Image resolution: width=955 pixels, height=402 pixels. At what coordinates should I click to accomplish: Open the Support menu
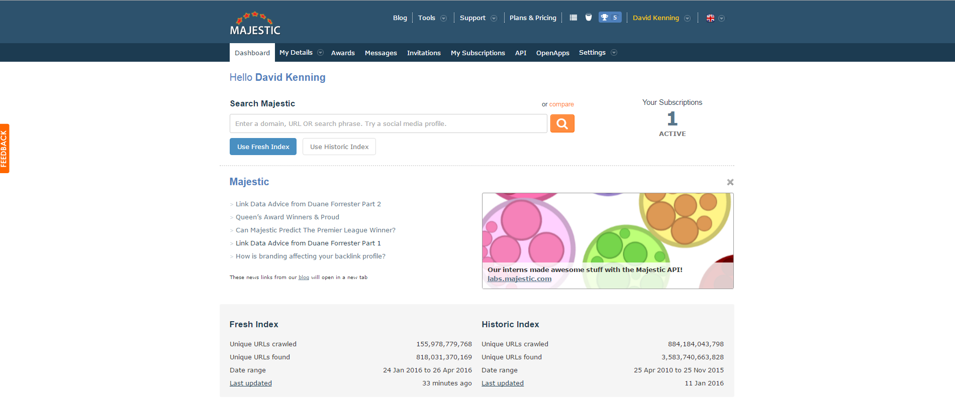click(472, 18)
